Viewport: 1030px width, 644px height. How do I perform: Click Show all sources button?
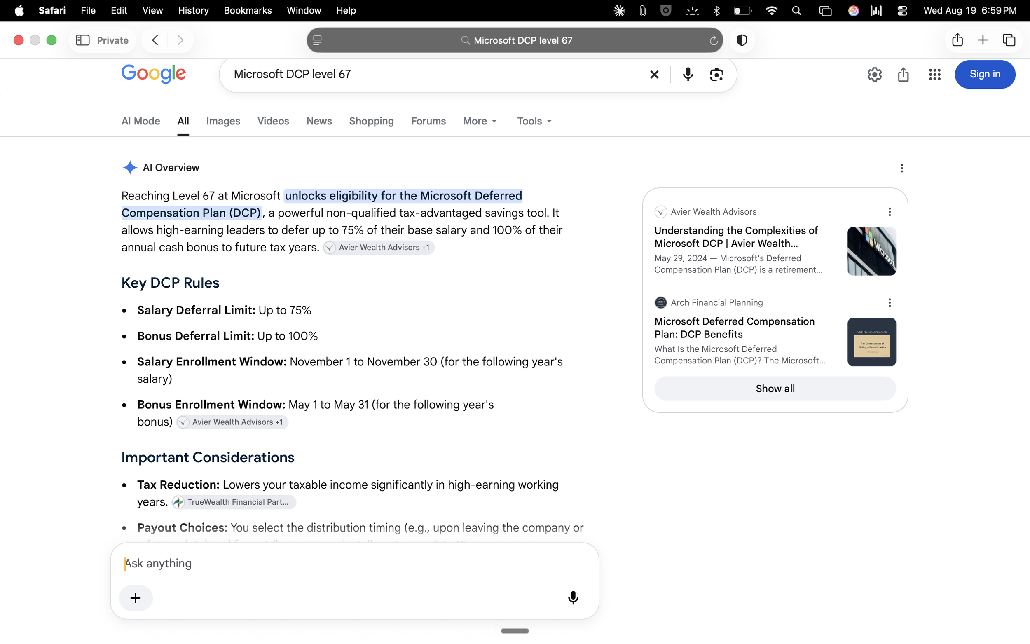(775, 388)
